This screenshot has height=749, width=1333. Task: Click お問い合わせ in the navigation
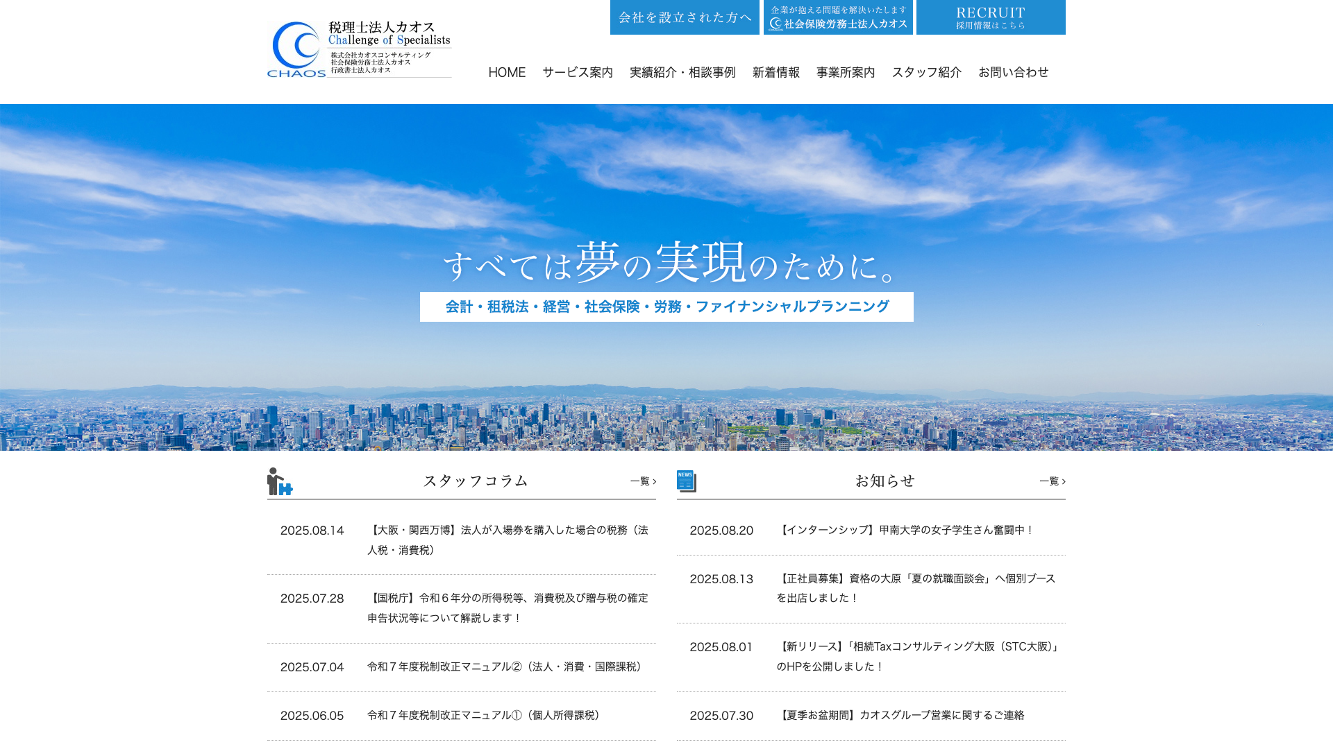click(x=1014, y=72)
